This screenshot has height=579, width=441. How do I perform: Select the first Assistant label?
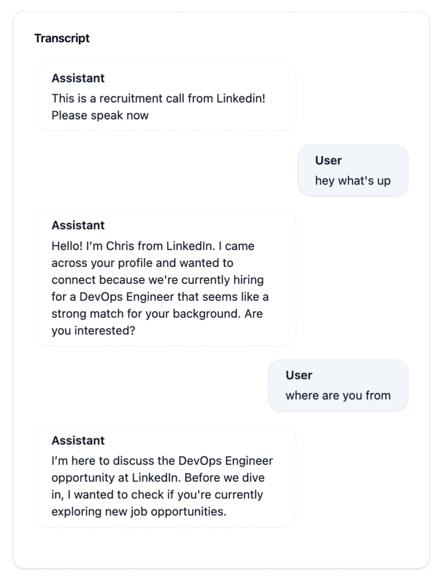[78, 78]
